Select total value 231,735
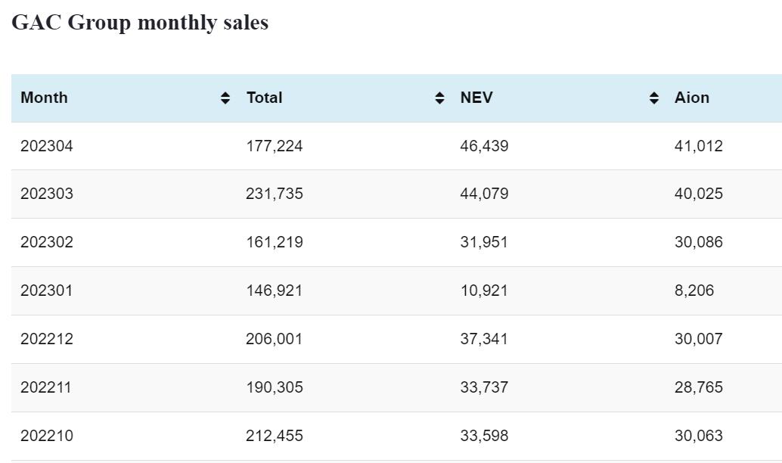 point(274,194)
